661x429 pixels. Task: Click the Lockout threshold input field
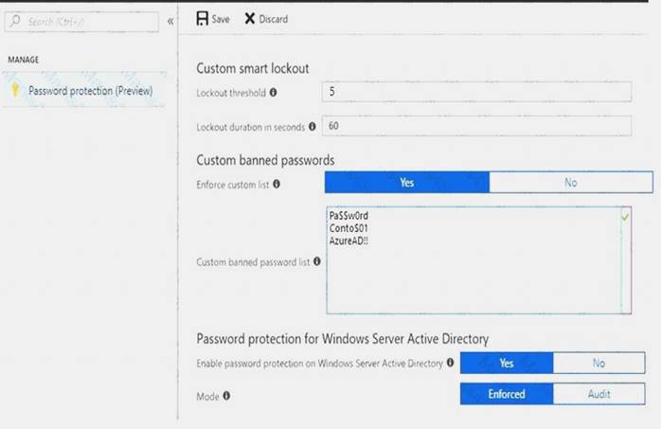(476, 92)
